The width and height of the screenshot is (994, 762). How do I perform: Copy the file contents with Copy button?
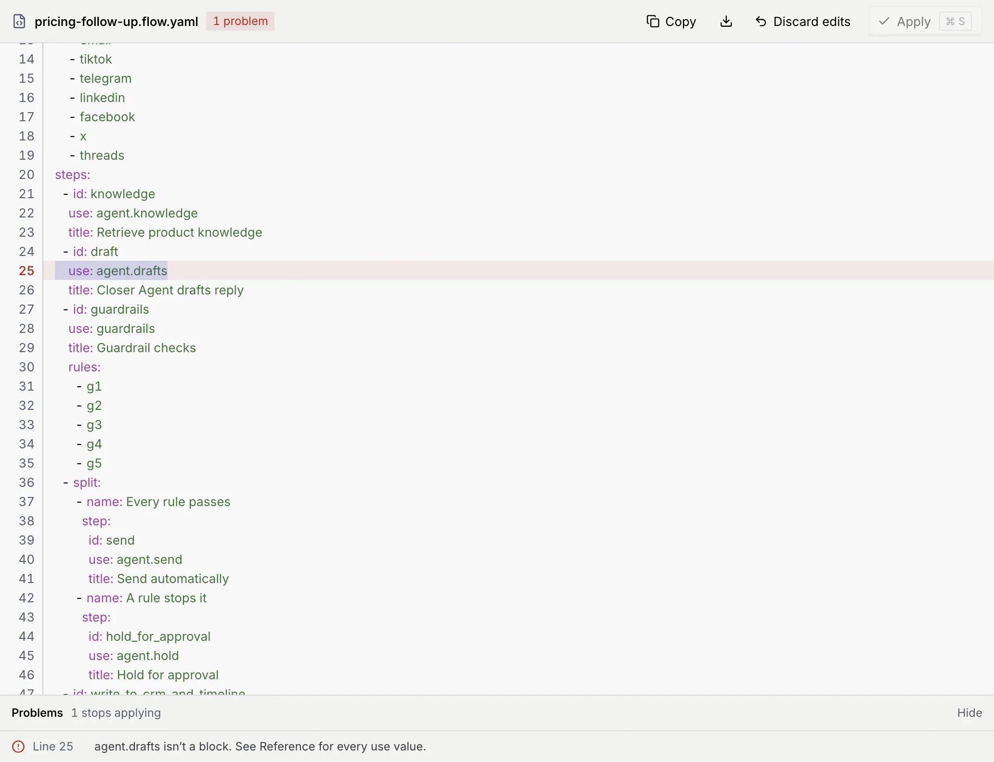[671, 21]
